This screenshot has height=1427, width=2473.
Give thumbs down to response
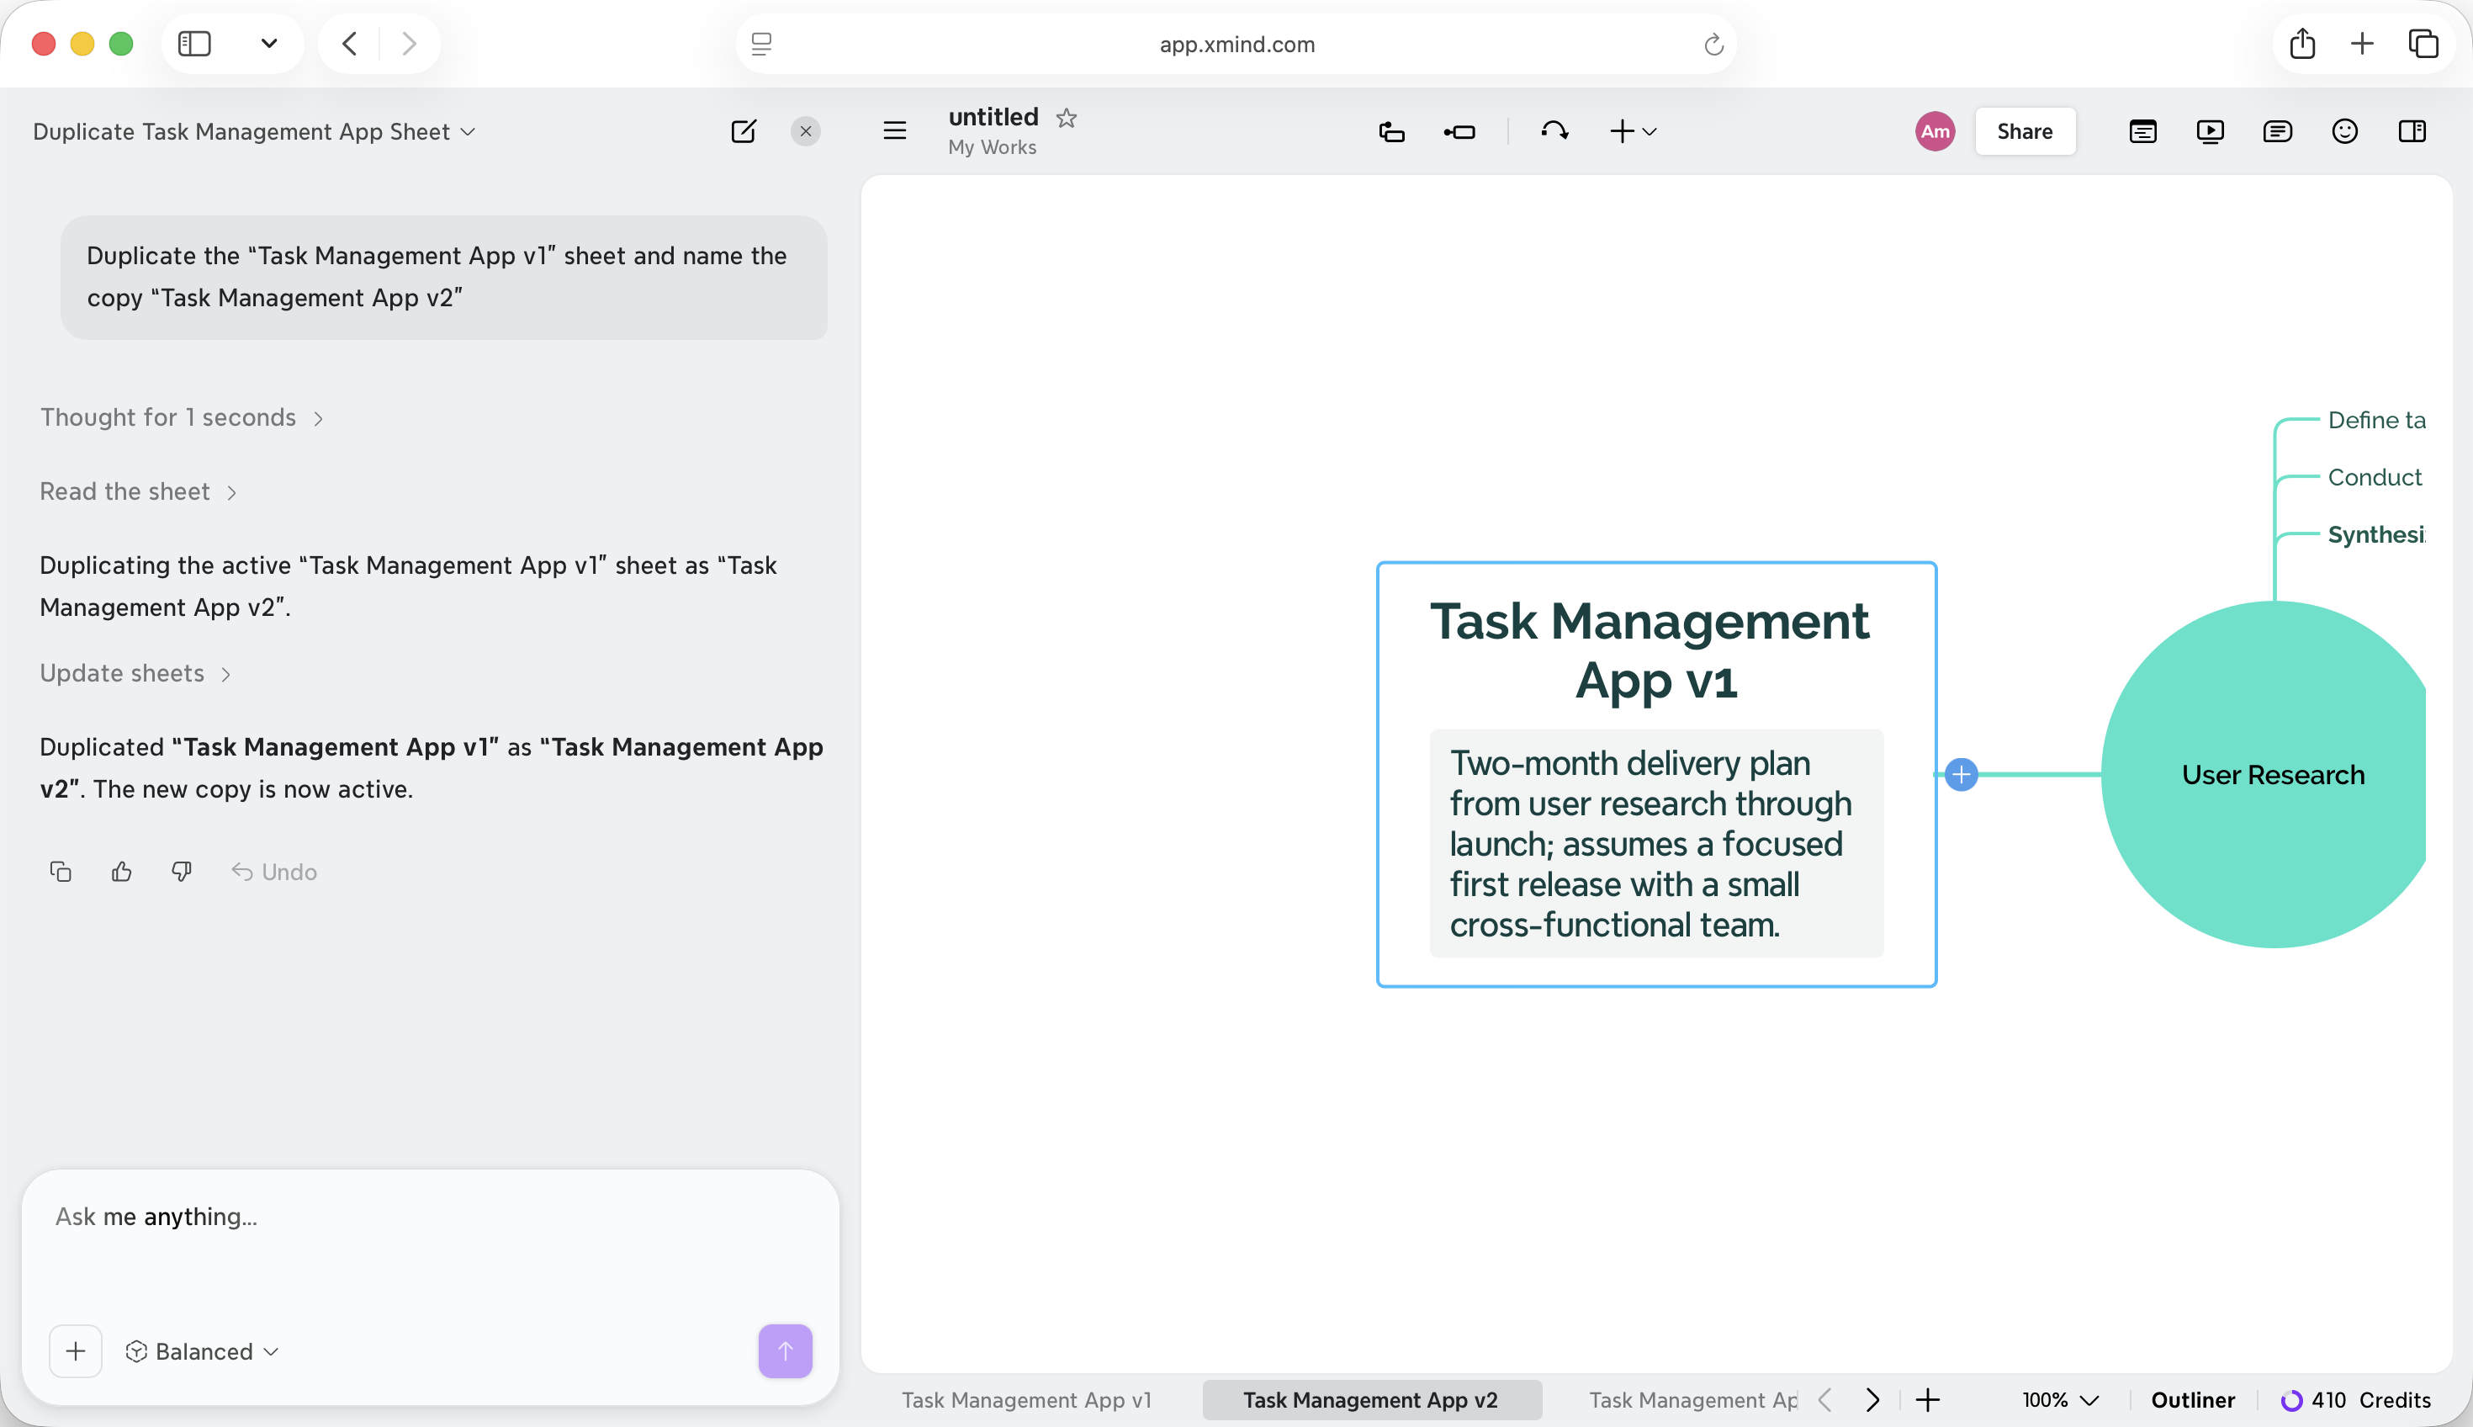(x=181, y=872)
